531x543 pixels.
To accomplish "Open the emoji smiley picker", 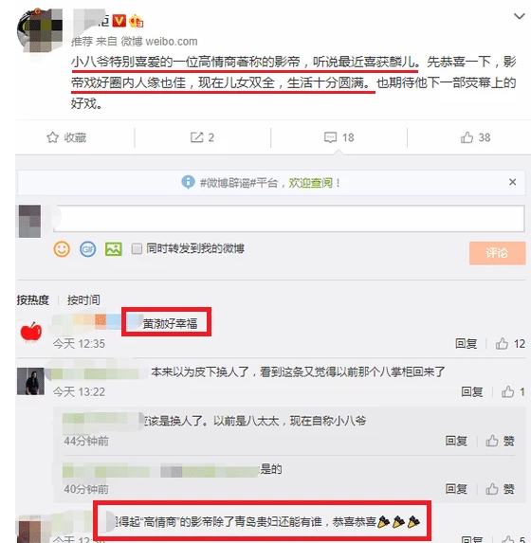I will (x=62, y=249).
